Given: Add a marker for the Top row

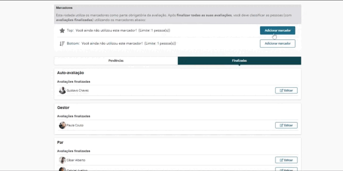Looking at the screenshot, I should (x=277, y=30).
